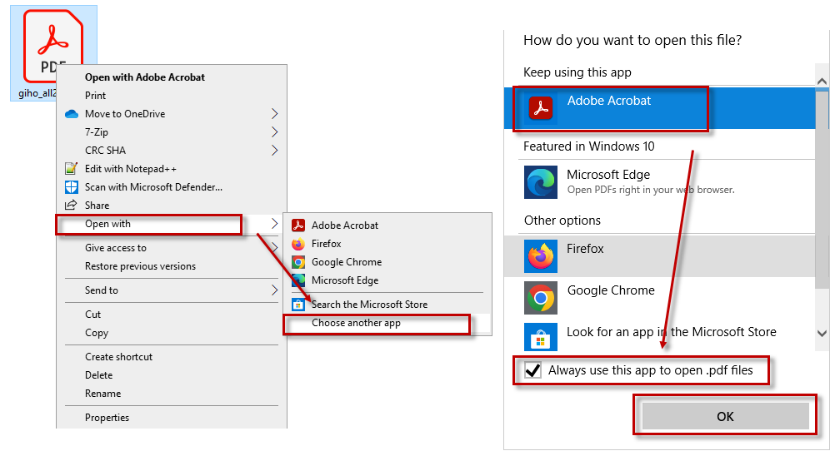Click Microsoft Store icon in Open with submenu

[x=298, y=304]
